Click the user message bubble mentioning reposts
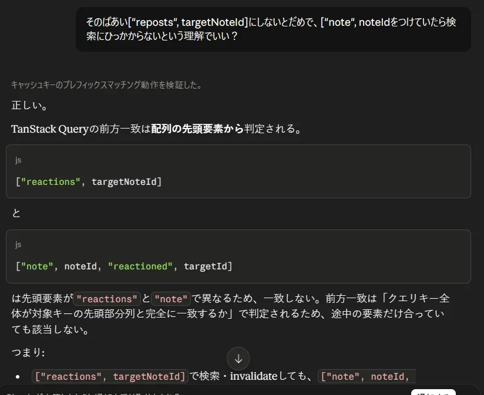Image resolution: width=484 pixels, height=395 pixels. (x=273, y=29)
